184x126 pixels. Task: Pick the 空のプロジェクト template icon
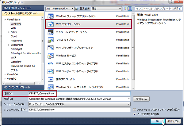pyautogui.click(x=51, y=79)
